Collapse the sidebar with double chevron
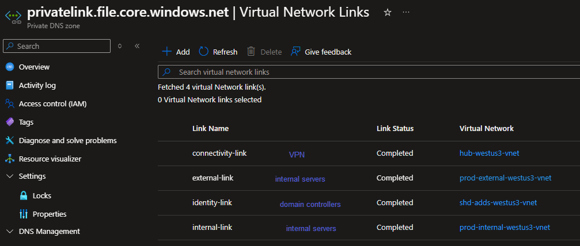Screen dimensions: 580x246 [137, 46]
